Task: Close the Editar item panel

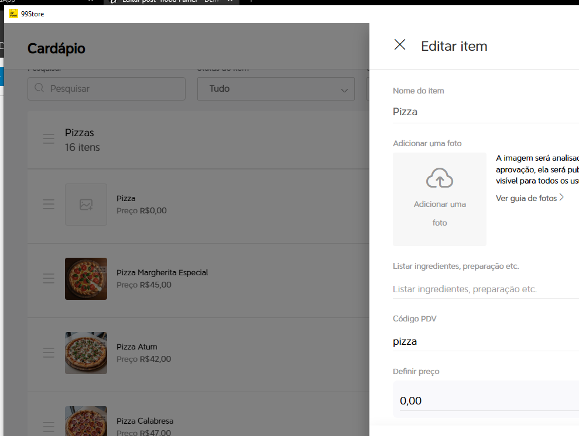Action: (399, 44)
